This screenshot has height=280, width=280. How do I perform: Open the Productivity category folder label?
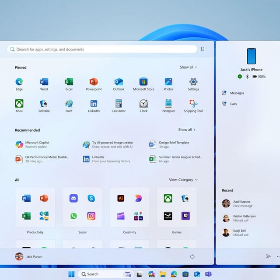35,232
